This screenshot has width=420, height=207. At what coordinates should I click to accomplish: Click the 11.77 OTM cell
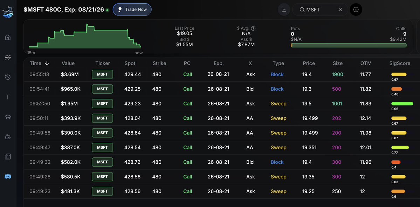(x=365, y=74)
